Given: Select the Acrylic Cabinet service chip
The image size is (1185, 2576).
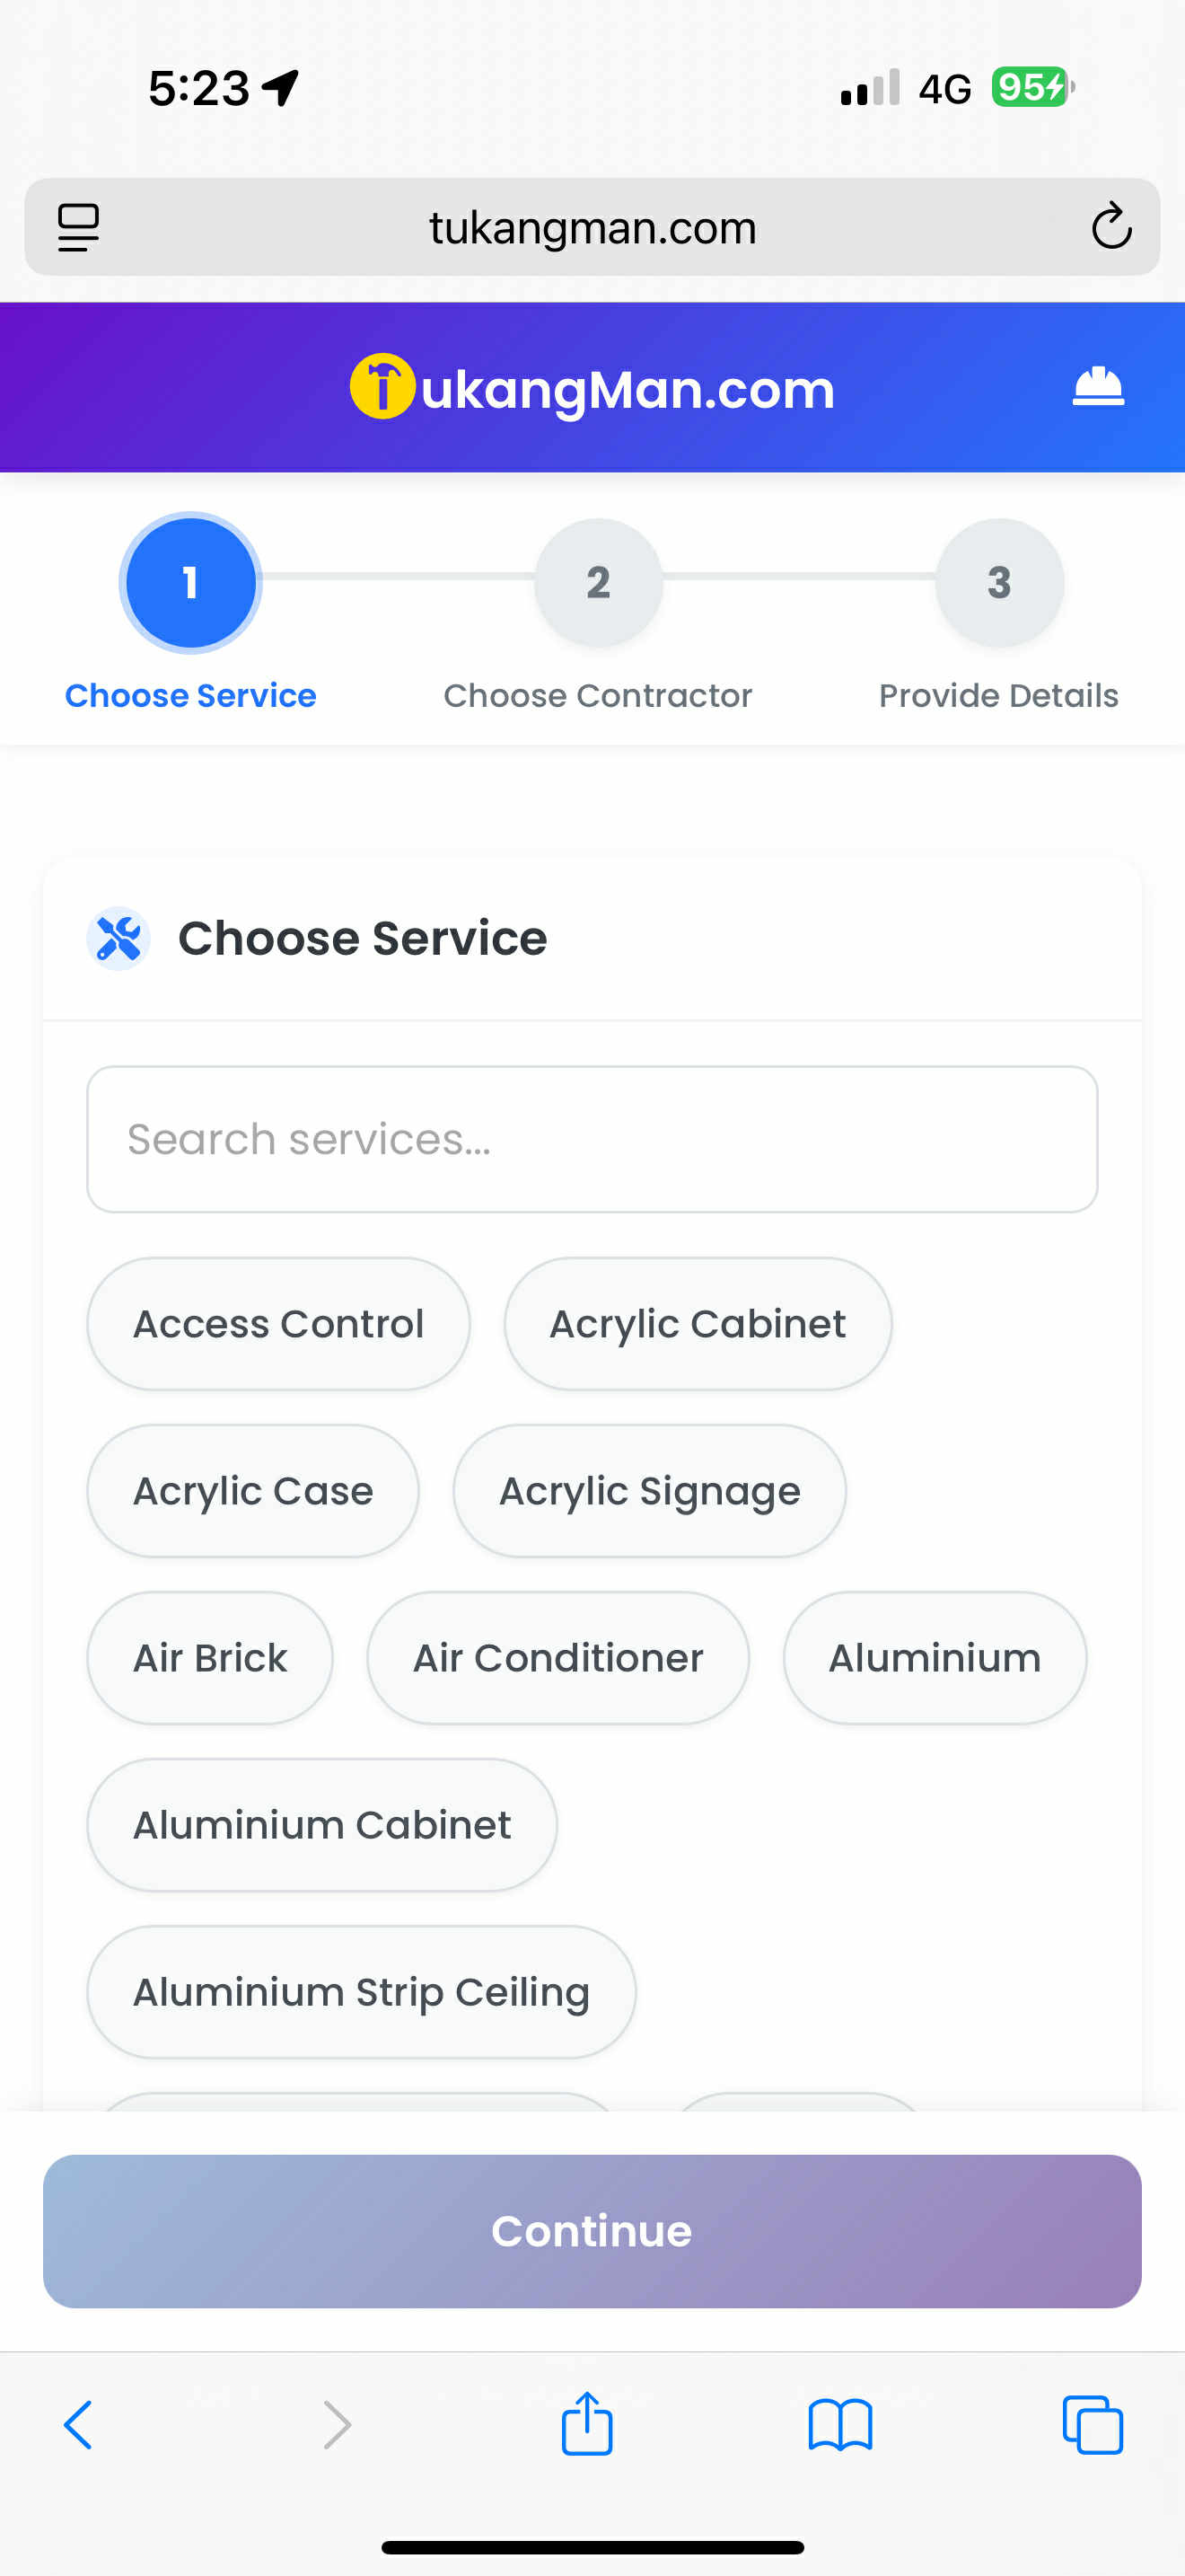Looking at the screenshot, I should click(698, 1324).
